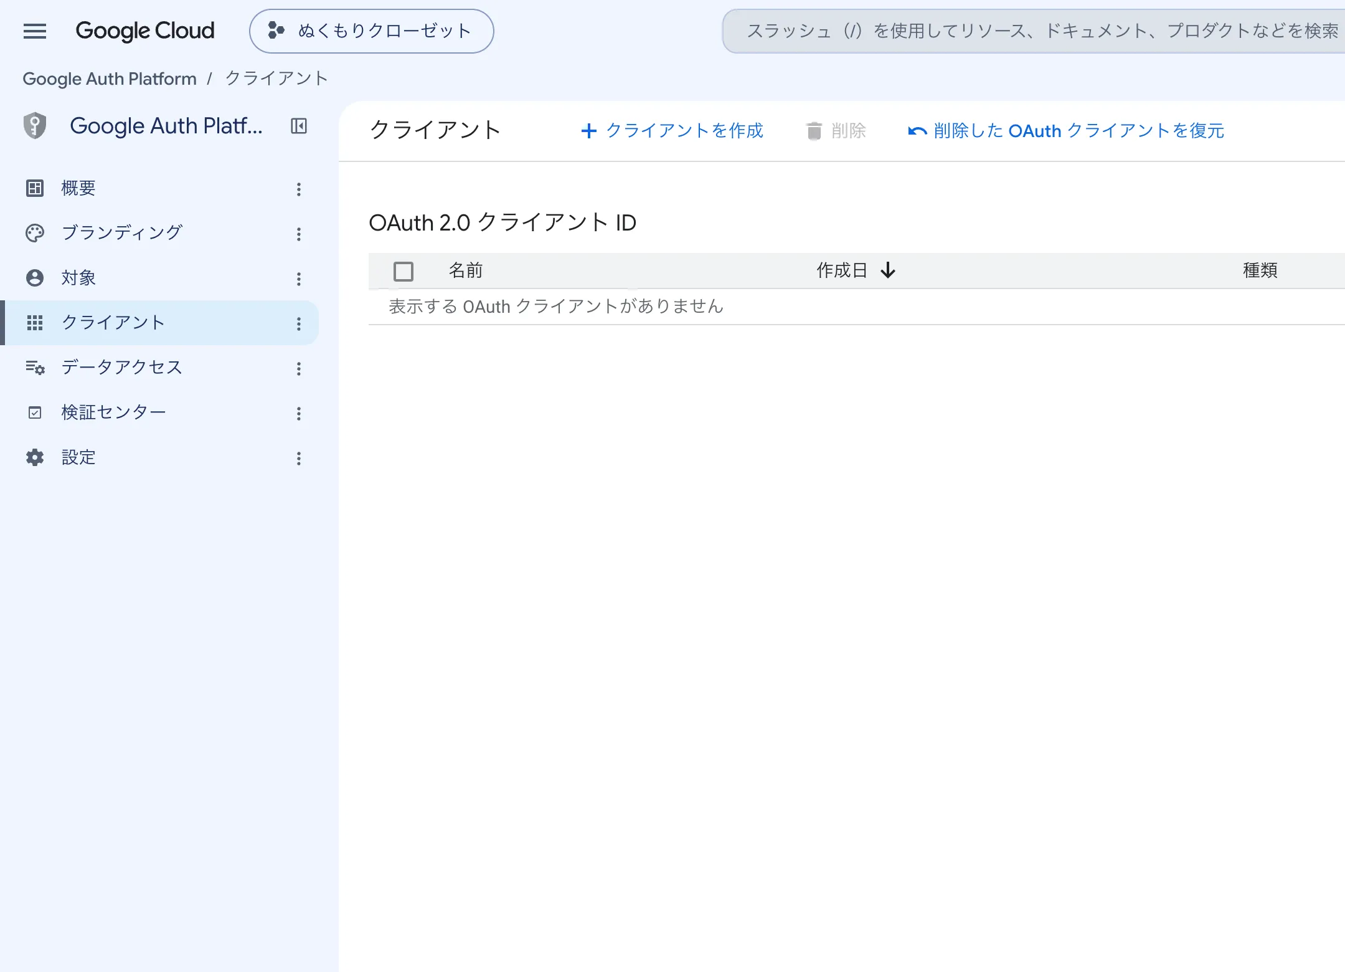Open the ぬくもりクローゼット project picker
This screenshot has width=1345, height=972.
[x=371, y=31]
